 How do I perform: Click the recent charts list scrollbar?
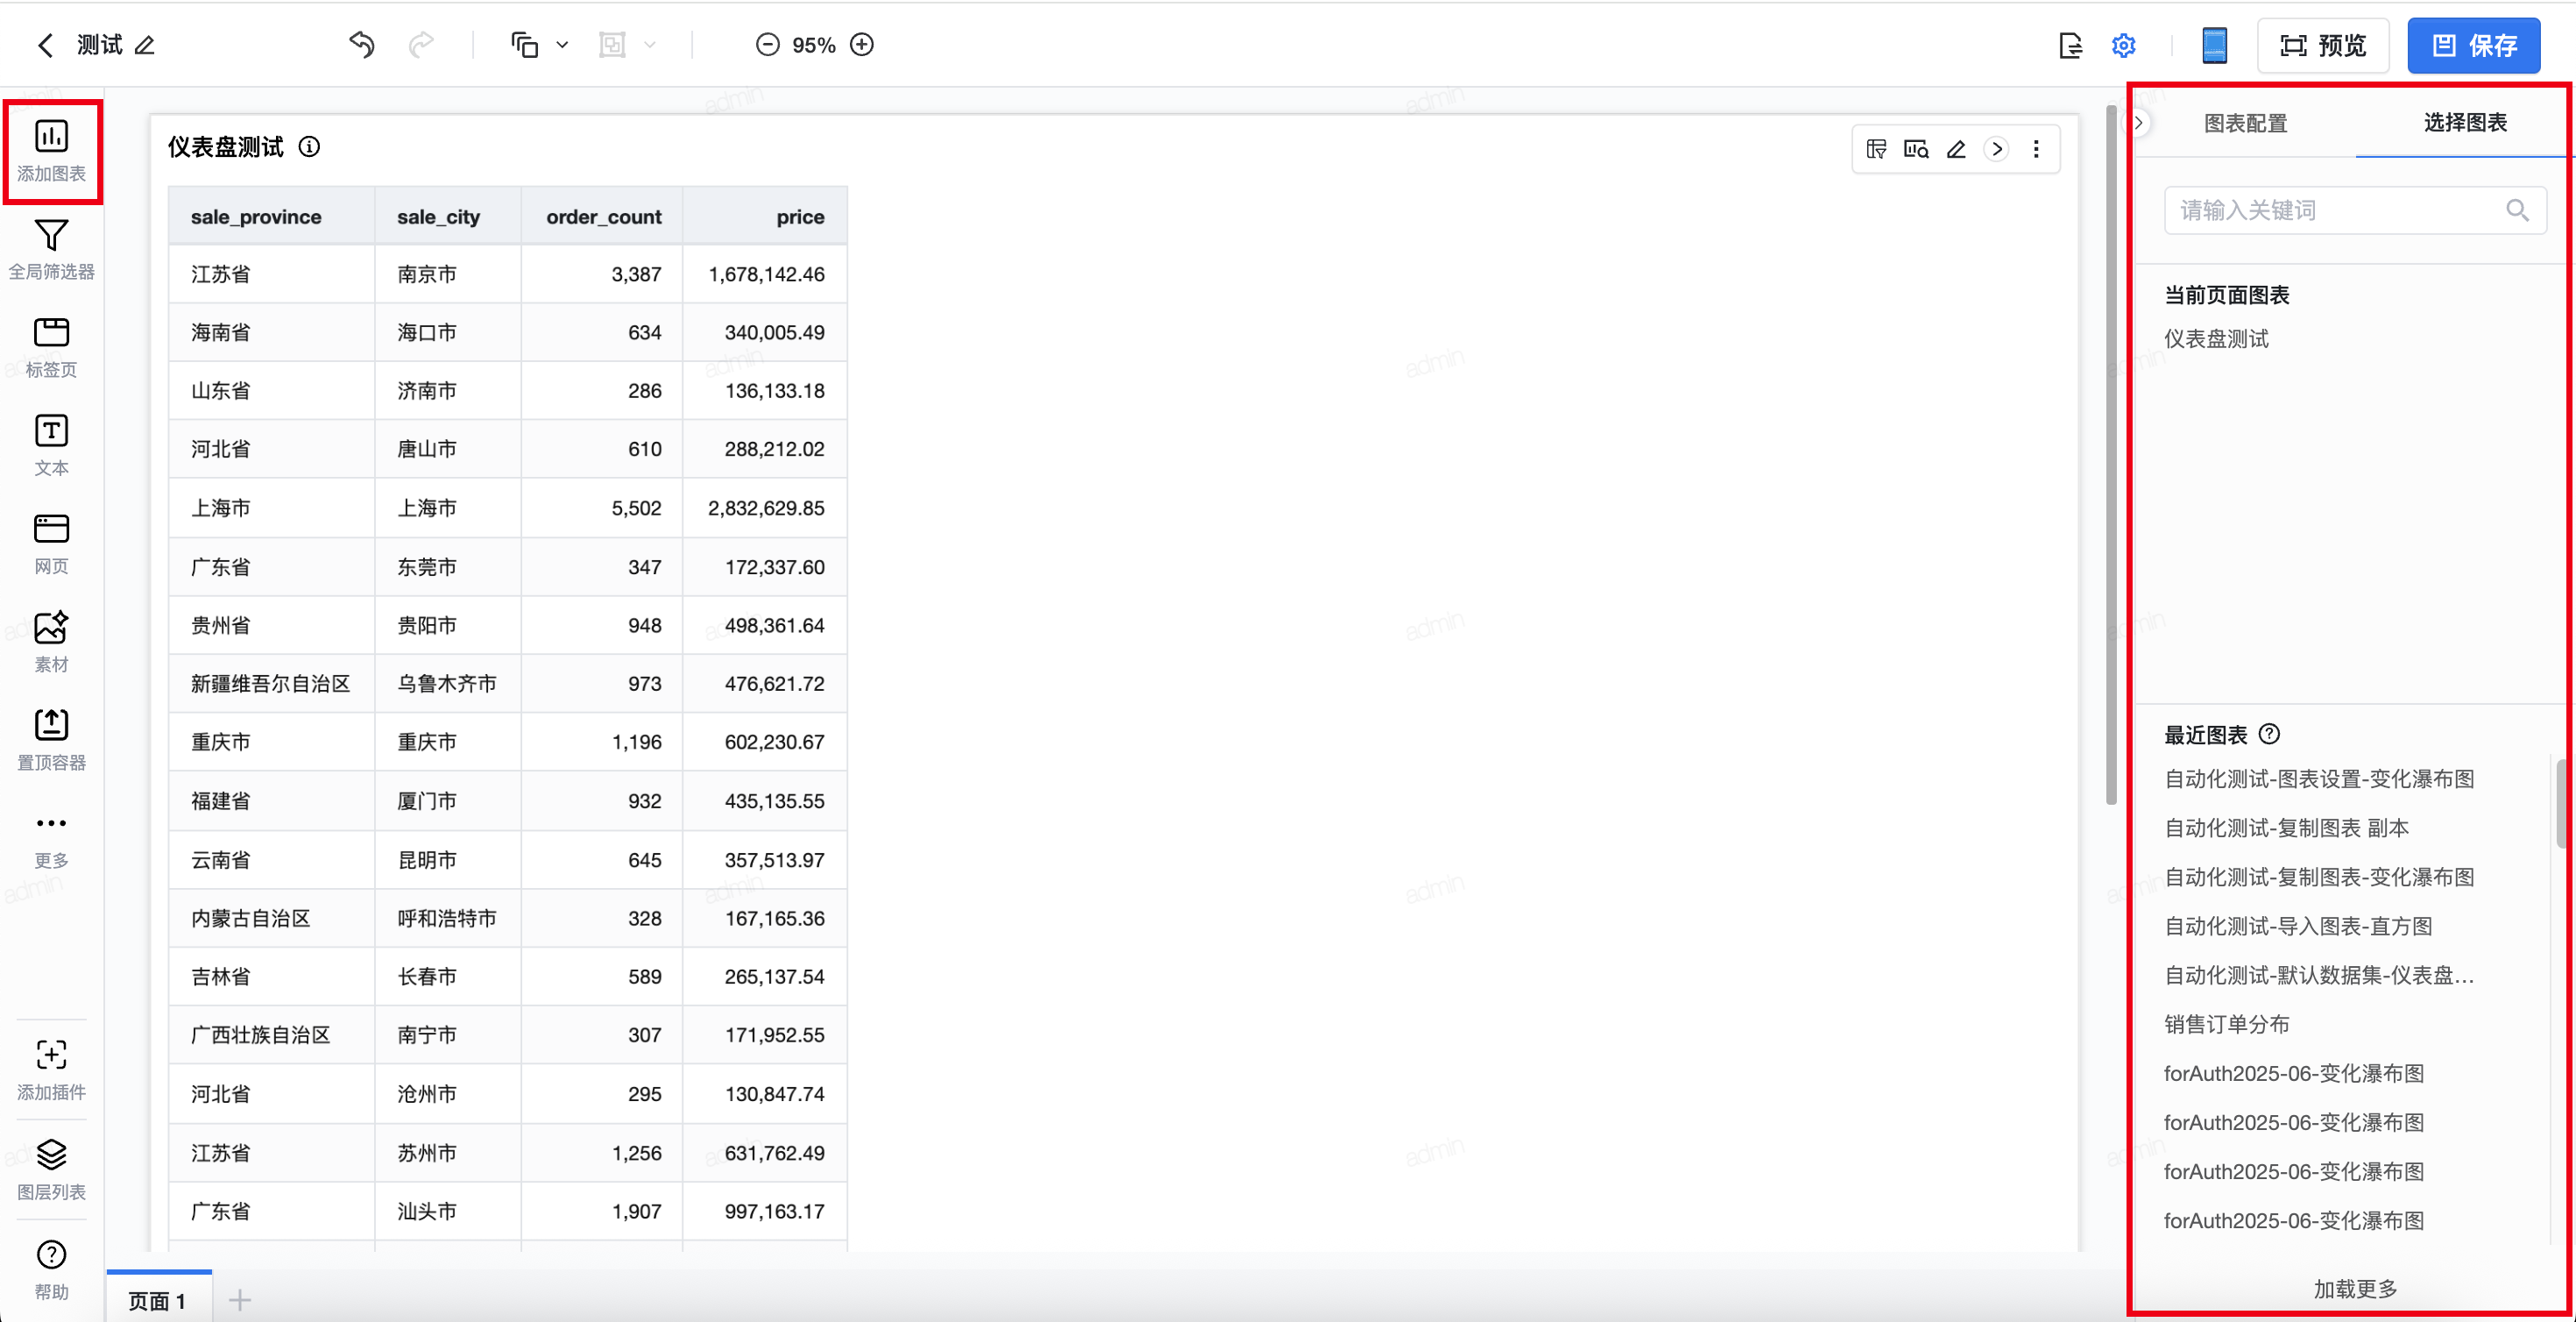pos(2563,803)
